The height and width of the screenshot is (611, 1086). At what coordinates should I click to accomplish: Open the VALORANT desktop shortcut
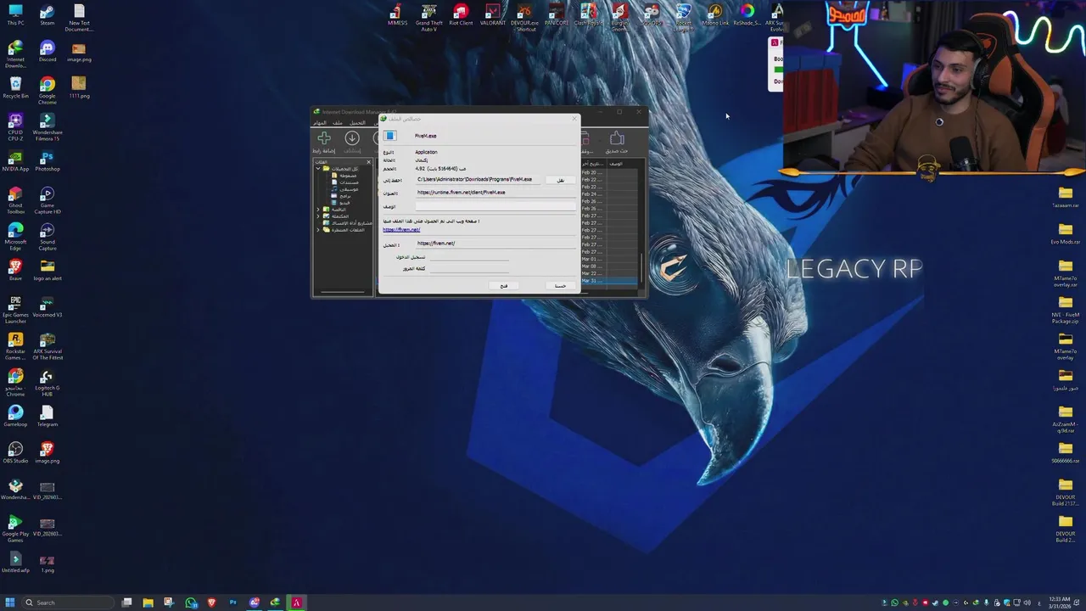493,14
